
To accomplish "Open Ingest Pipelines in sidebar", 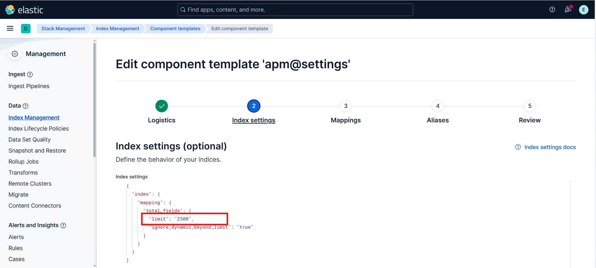I will pyautogui.click(x=29, y=86).
